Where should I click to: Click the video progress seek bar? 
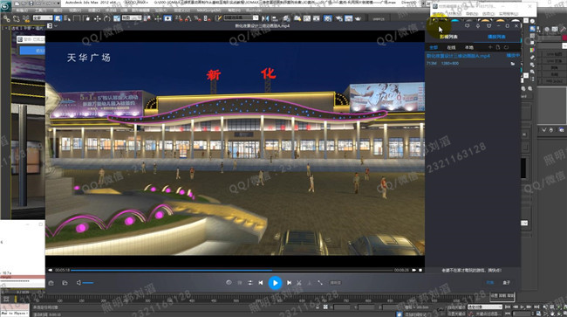coord(231,270)
